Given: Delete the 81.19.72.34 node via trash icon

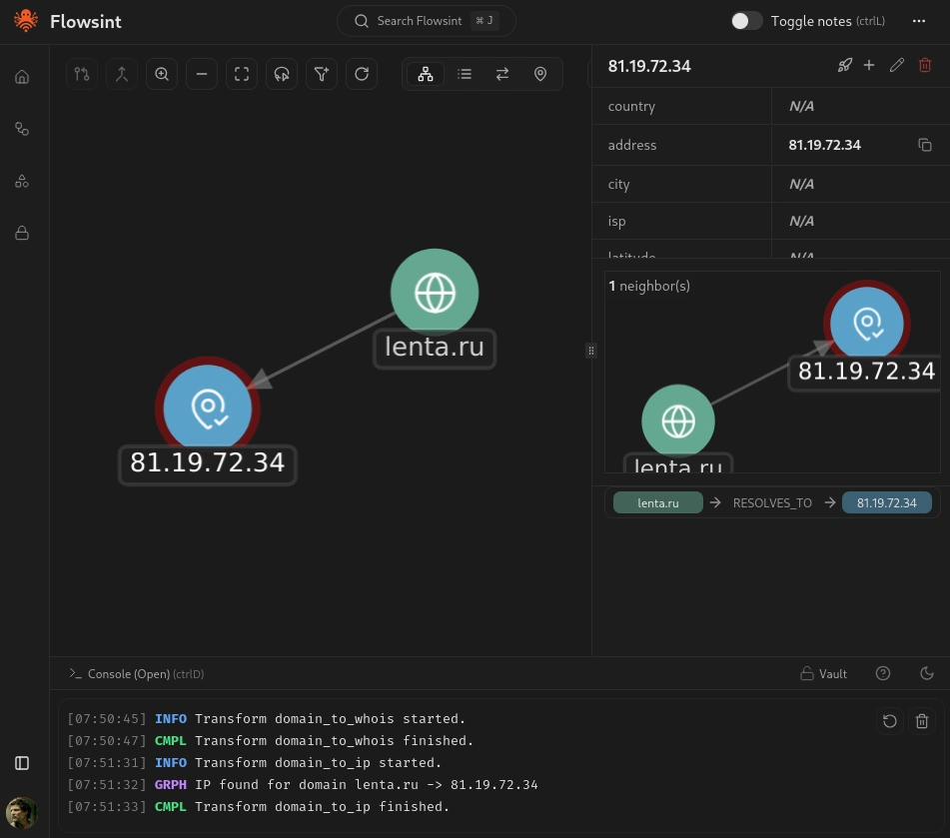Looking at the screenshot, I should click(x=925, y=66).
